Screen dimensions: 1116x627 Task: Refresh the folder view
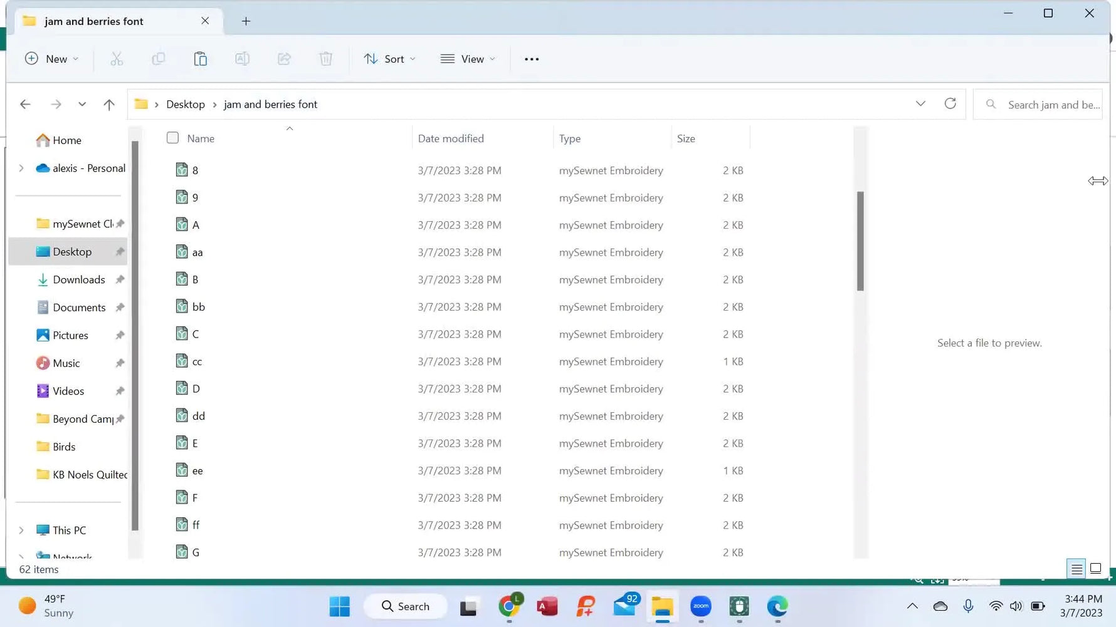click(950, 103)
